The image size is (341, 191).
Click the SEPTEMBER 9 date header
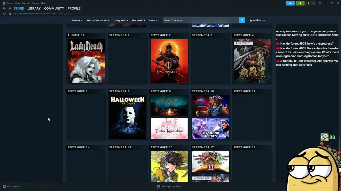(161, 91)
